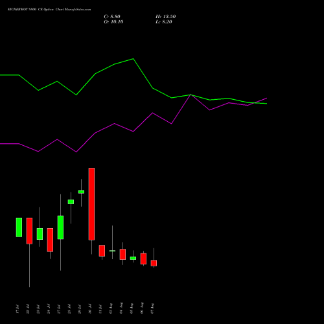
Task: Click the 22 Jul date axis label
Action: pyautogui.click(x=28, y=309)
